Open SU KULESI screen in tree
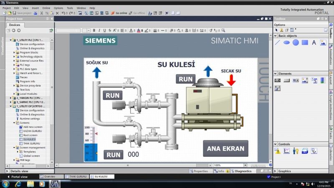The image size is (334, 188). pos(29,139)
